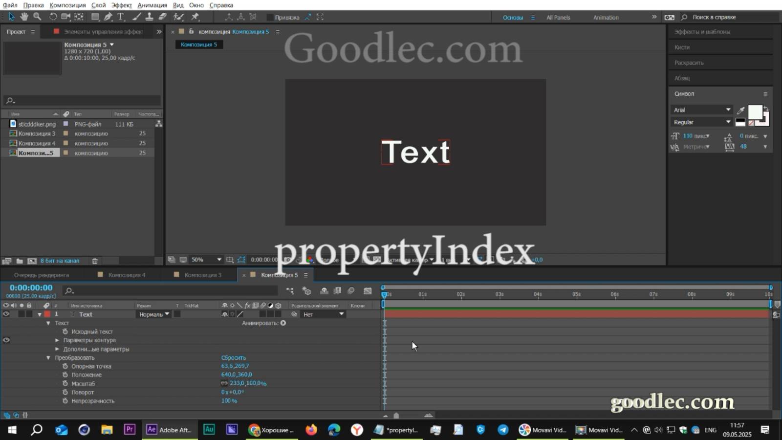This screenshot has height=440, width=782.
Task: Click the stopwatch next to Положение
Action: click(66, 375)
